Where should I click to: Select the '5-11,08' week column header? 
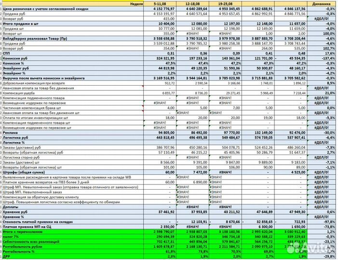coord(162,3)
